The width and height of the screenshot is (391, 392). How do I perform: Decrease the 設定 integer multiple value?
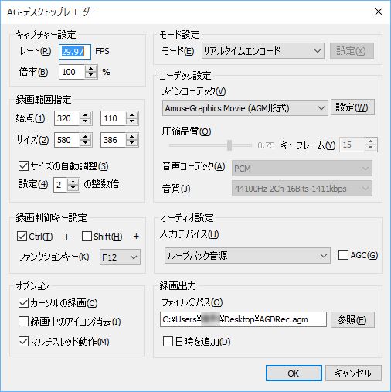73,188
